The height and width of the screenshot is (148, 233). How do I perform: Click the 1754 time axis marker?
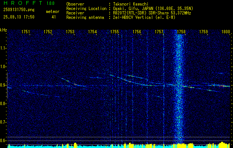point(93,32)
